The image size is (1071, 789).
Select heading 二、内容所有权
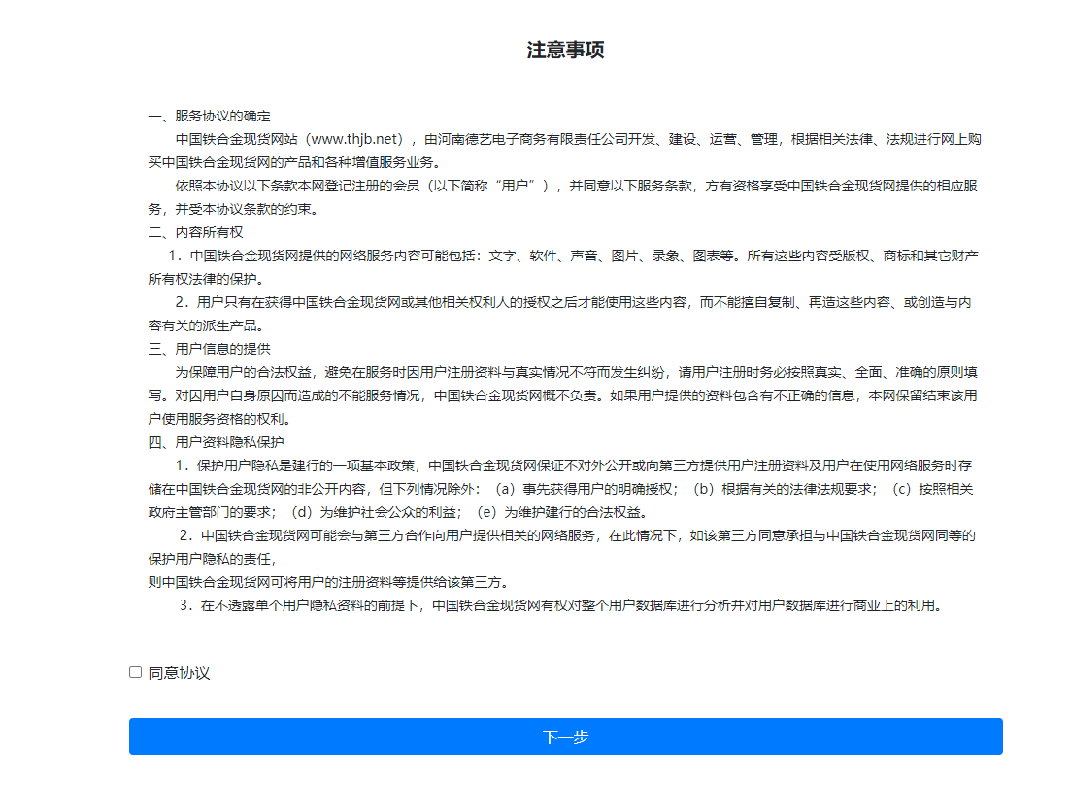(195, 232)
